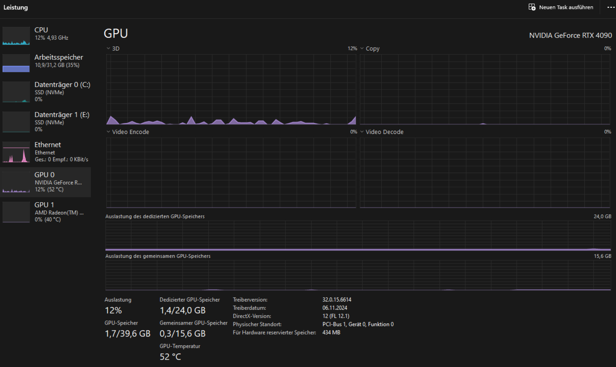Select Ethernet in the sidebar
The width and height of the screenshot is (616, 367).
[46, 152]
